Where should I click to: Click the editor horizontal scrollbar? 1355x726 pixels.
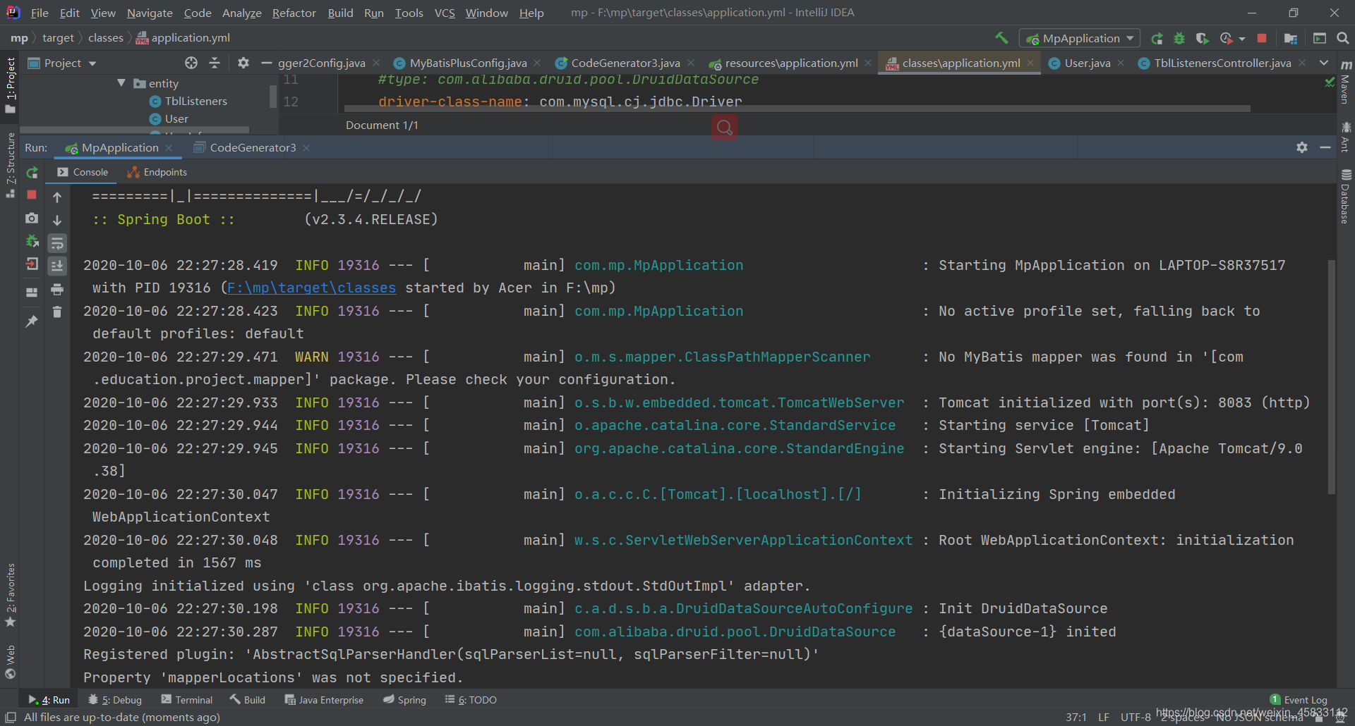pos(797,109)
